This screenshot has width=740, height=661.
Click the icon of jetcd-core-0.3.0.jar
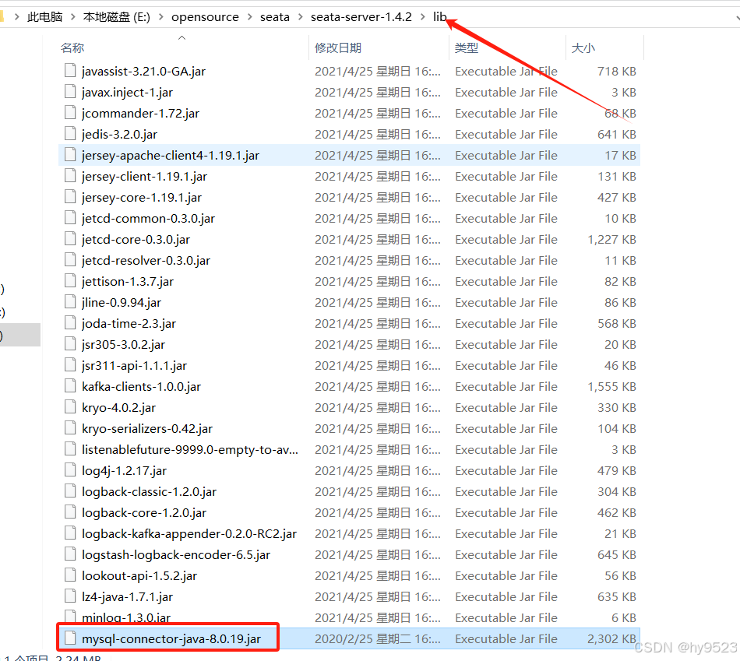pyautogui.click(x=70, y=239)
